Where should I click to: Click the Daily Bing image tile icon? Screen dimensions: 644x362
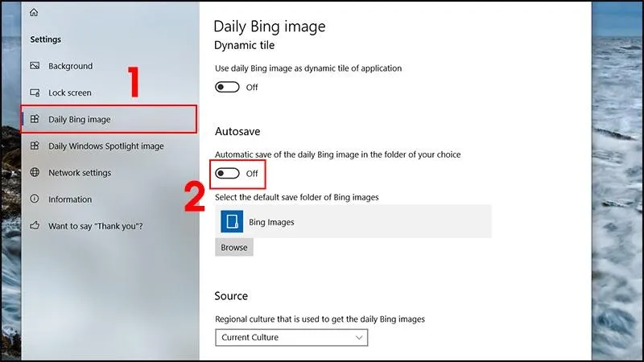[35, 119]
